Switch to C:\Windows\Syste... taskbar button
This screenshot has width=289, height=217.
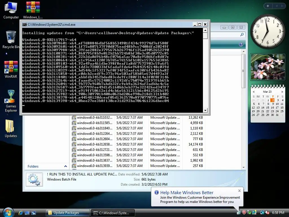coord(113,213)
